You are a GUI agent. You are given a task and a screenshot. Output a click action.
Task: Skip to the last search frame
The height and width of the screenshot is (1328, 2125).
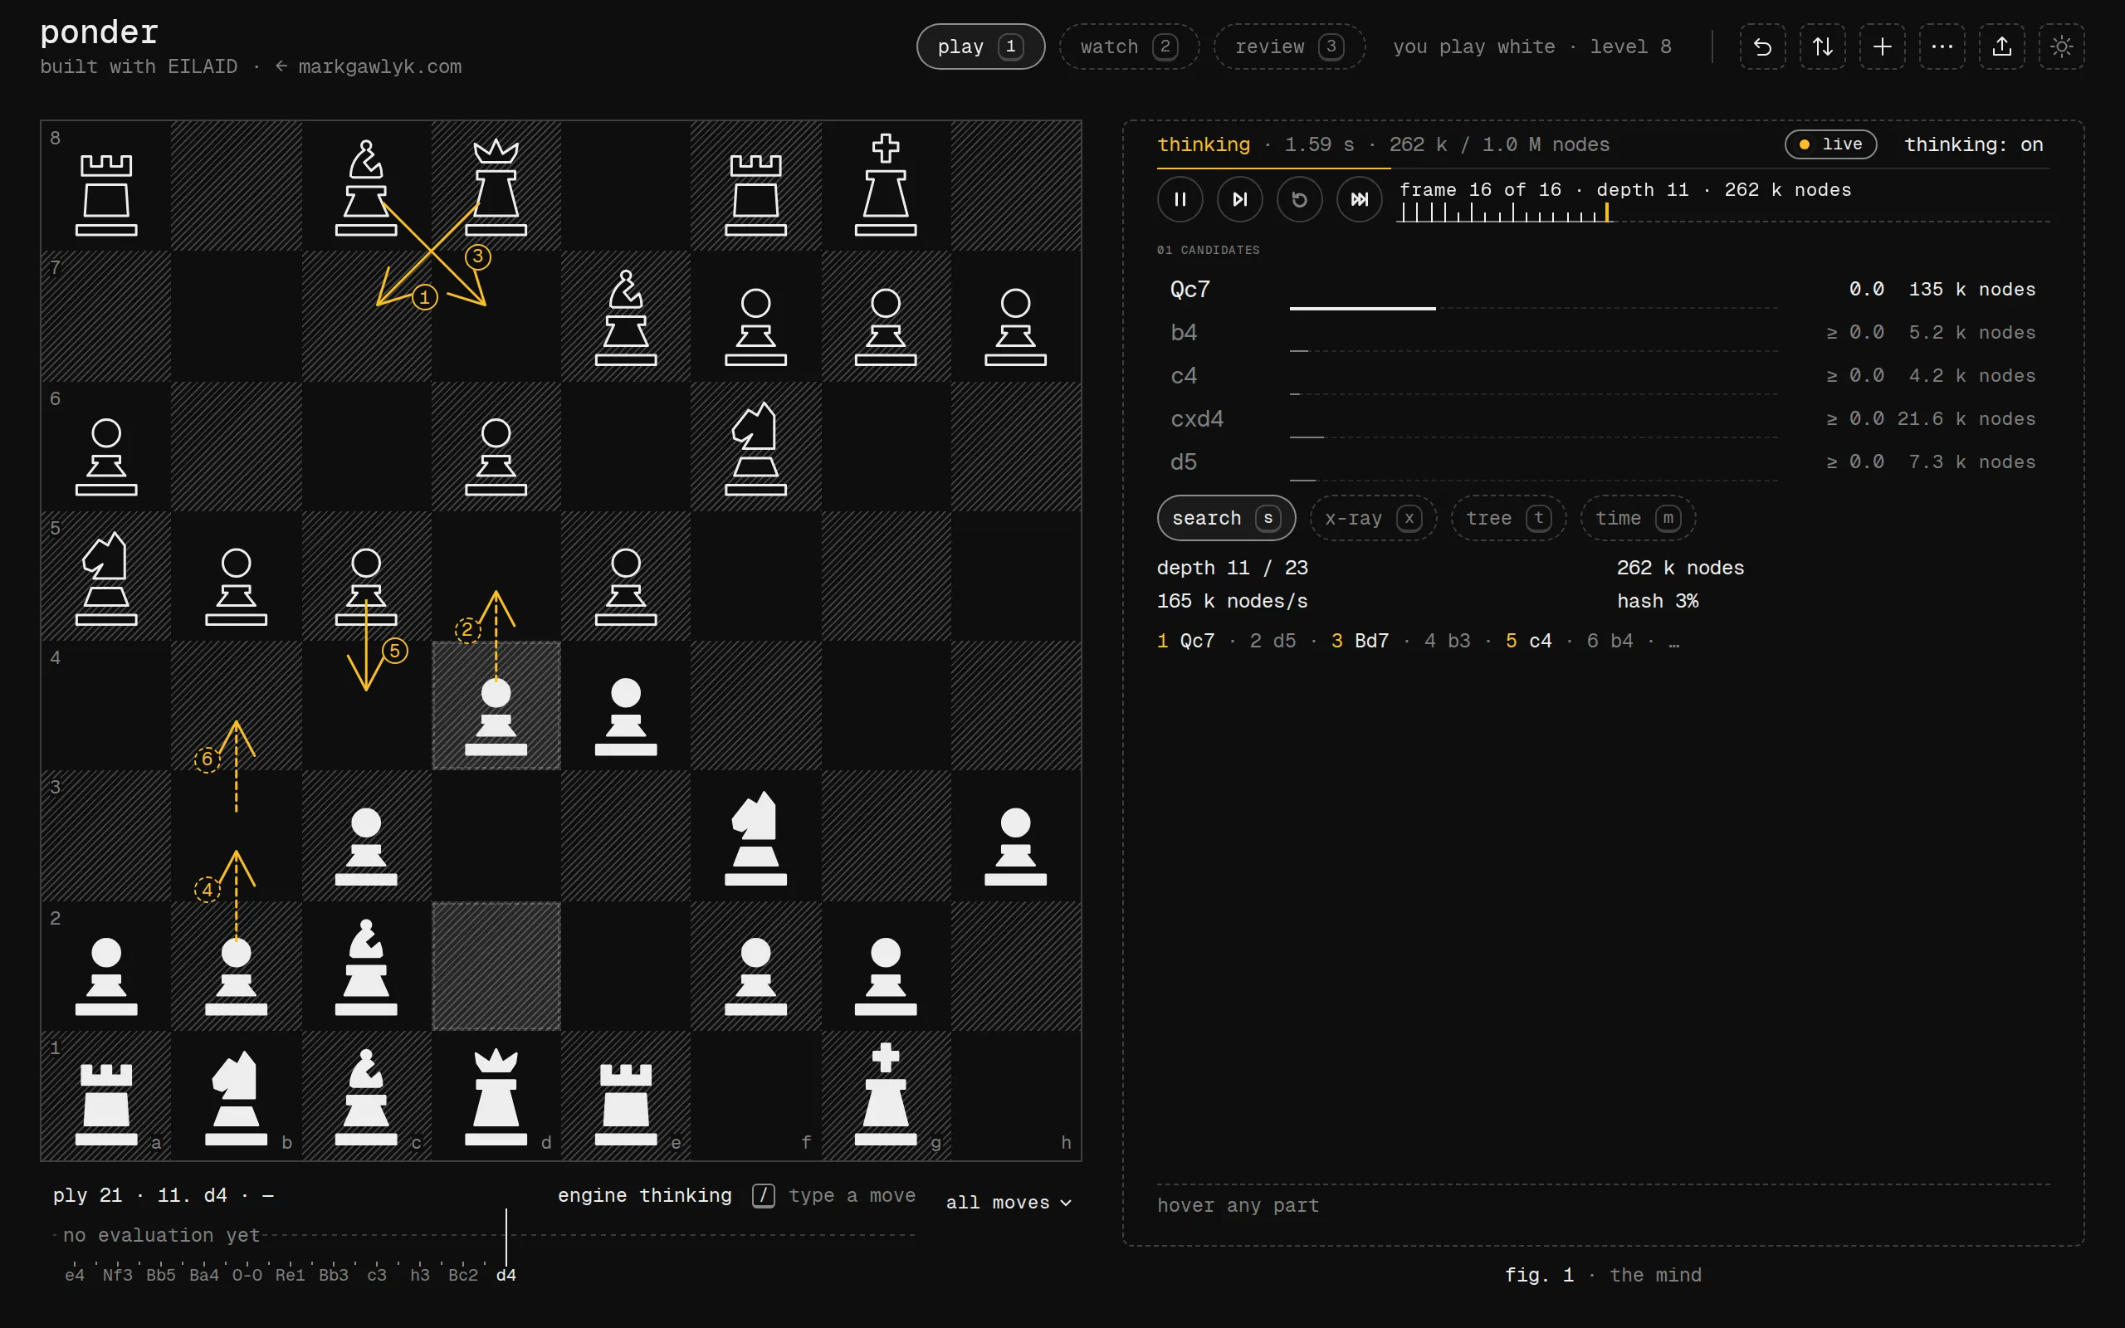point(1360,199)
